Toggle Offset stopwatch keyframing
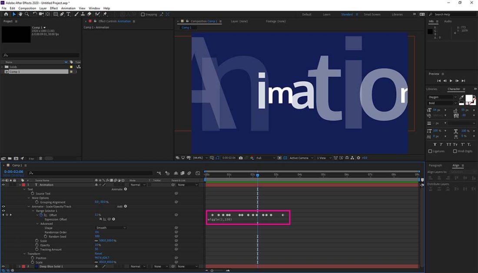Image resolution: width=478 pixels, height=273 pixels. click(x=41, y=215)
